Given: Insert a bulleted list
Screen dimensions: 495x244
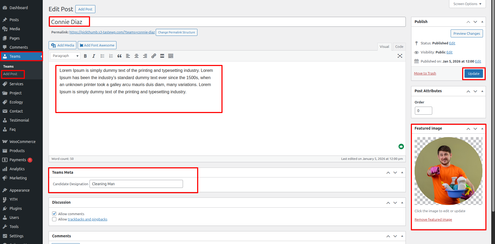Looking at the screenshot, I should click(102, 56).
